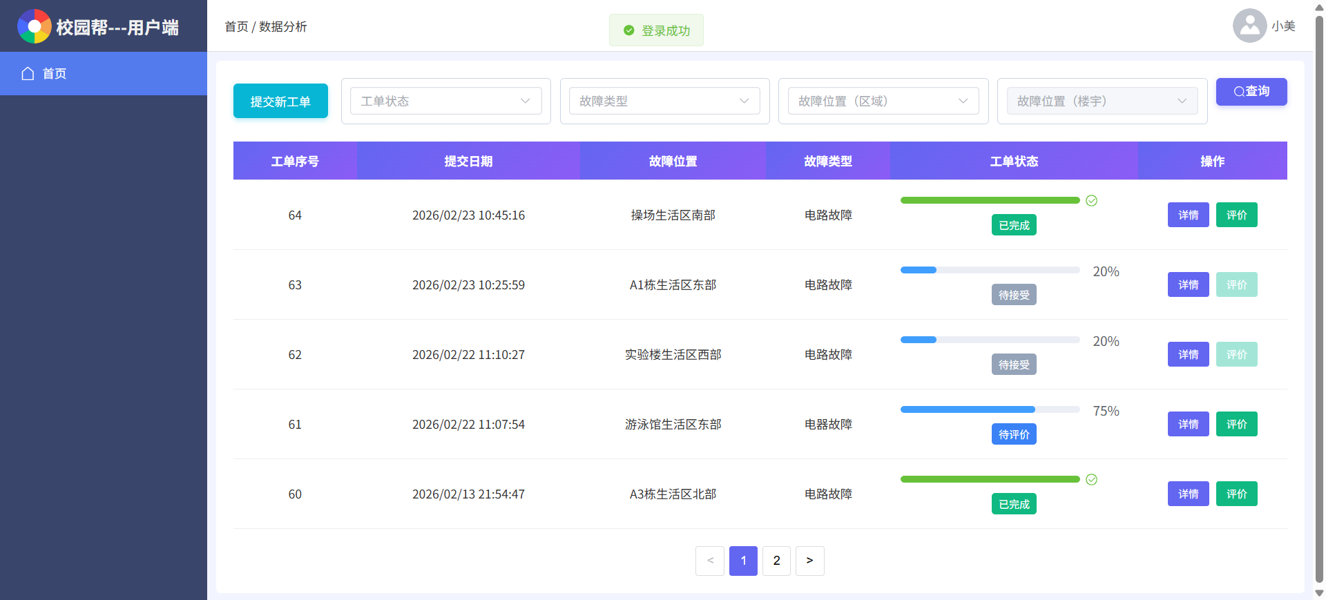Click completion check icon for order 60
Viewport: 1326px width, 600px height.
(x=1091, y=479)
